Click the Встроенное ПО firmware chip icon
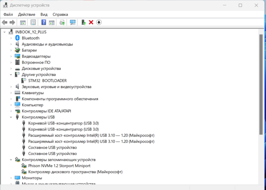The width and height of the screenshot is (266, 190). tap(17, 62)
